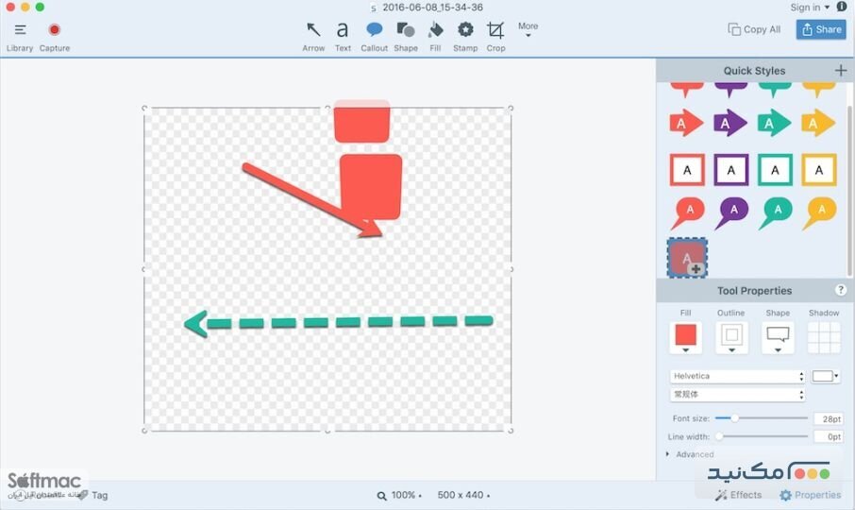Select the Fill tool
The height and width of the screenshot is (510, 855).
point(435,37)
